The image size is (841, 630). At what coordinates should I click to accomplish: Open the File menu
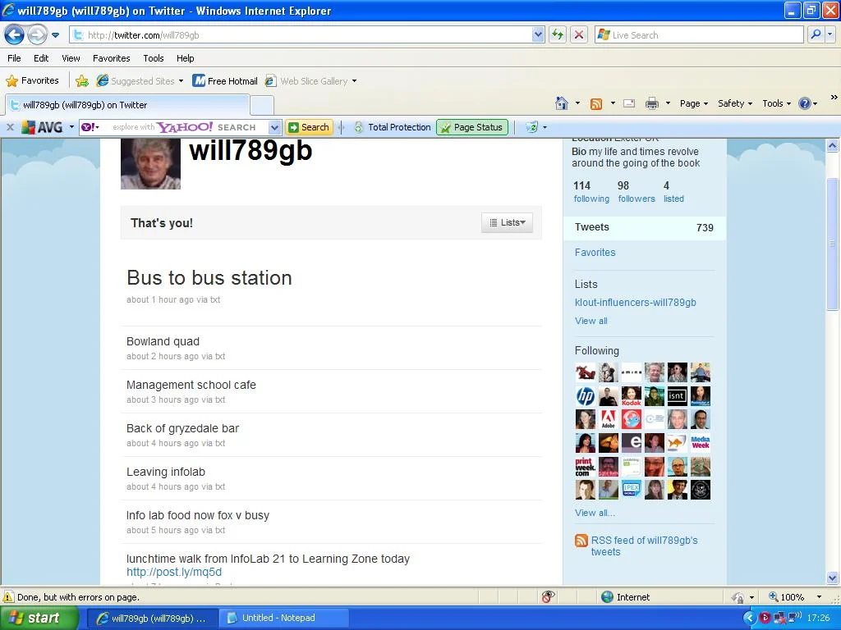click(14, 58)
